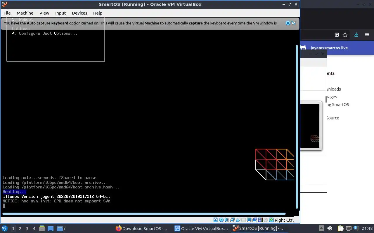Open the desktop start menu bird icon
This screenshot has height=233, width=374.
click(x=4, y=228)
